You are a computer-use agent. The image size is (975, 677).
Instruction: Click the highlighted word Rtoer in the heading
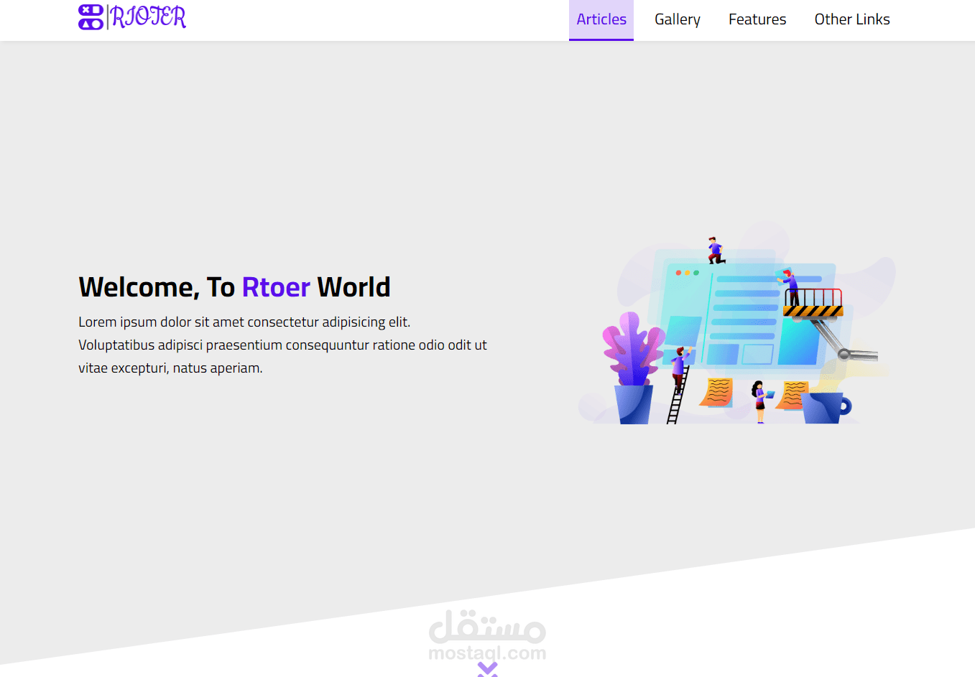(x=276, y=286)
